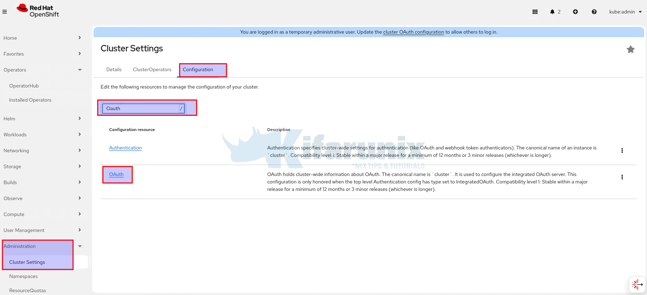
Task: Click the plus import icon
Action: pyautogui.click(x=575, y=12)
